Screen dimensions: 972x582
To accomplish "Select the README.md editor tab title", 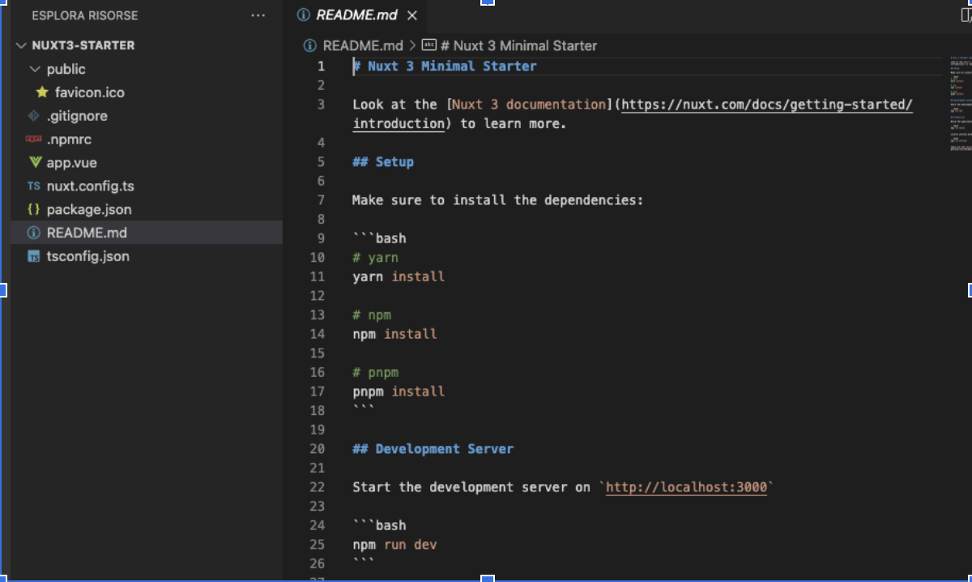I will (x=356, y=15).
